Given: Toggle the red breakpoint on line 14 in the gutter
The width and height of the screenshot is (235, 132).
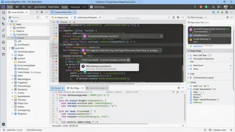Looking at the screenshot, I should pos(56,56).
